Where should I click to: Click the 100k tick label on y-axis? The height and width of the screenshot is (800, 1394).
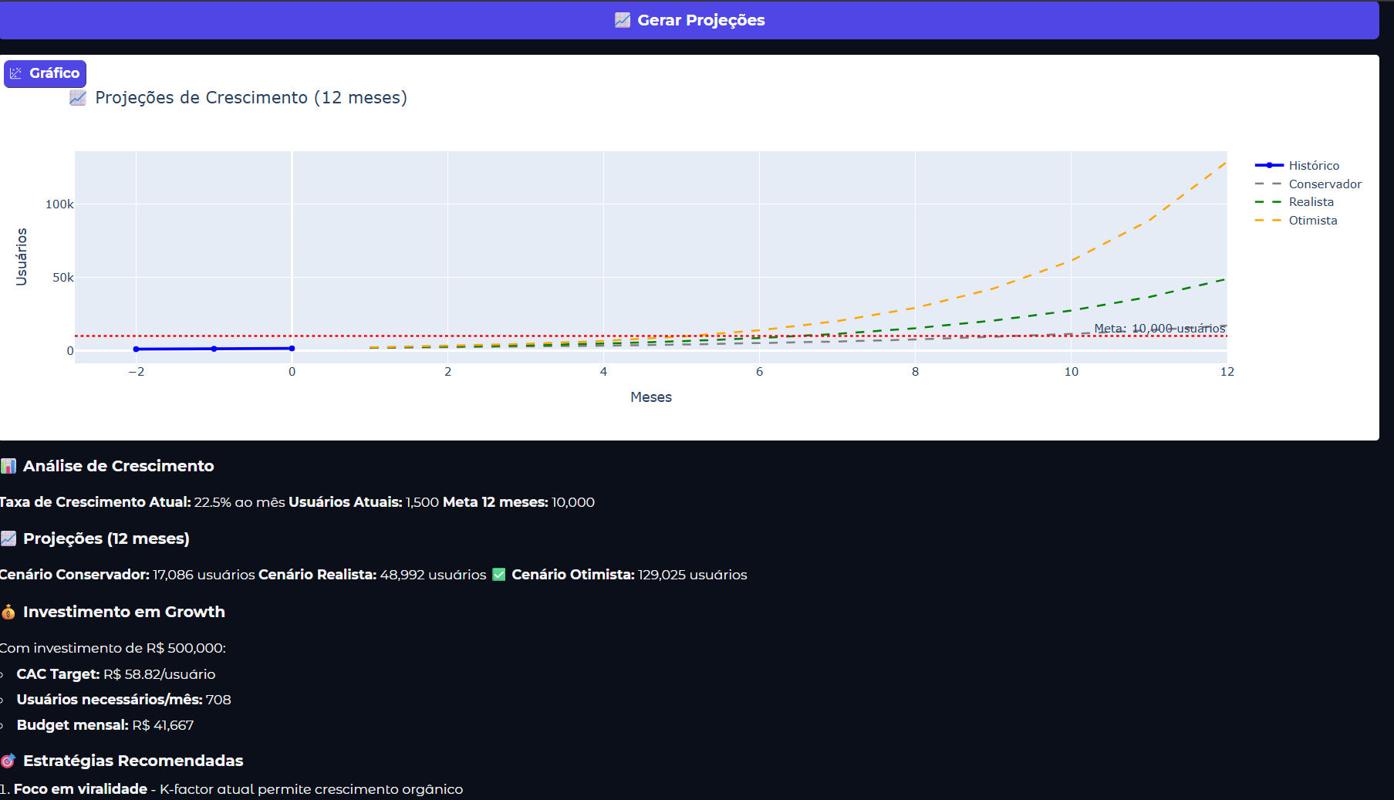(x=59, y=204)
